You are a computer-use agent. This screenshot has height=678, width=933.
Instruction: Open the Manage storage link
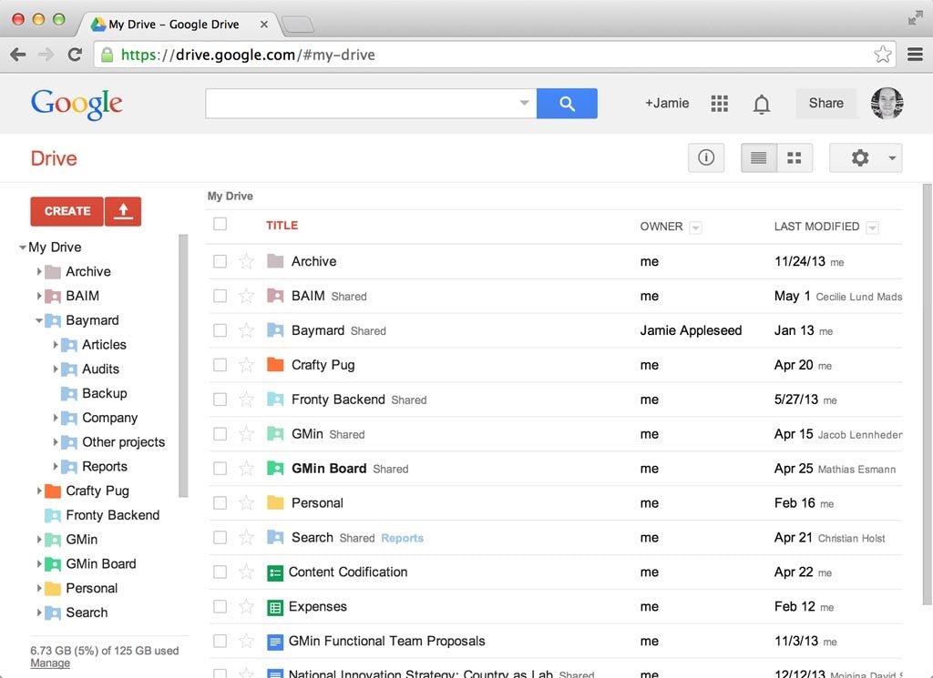click(x=50, y=663)
